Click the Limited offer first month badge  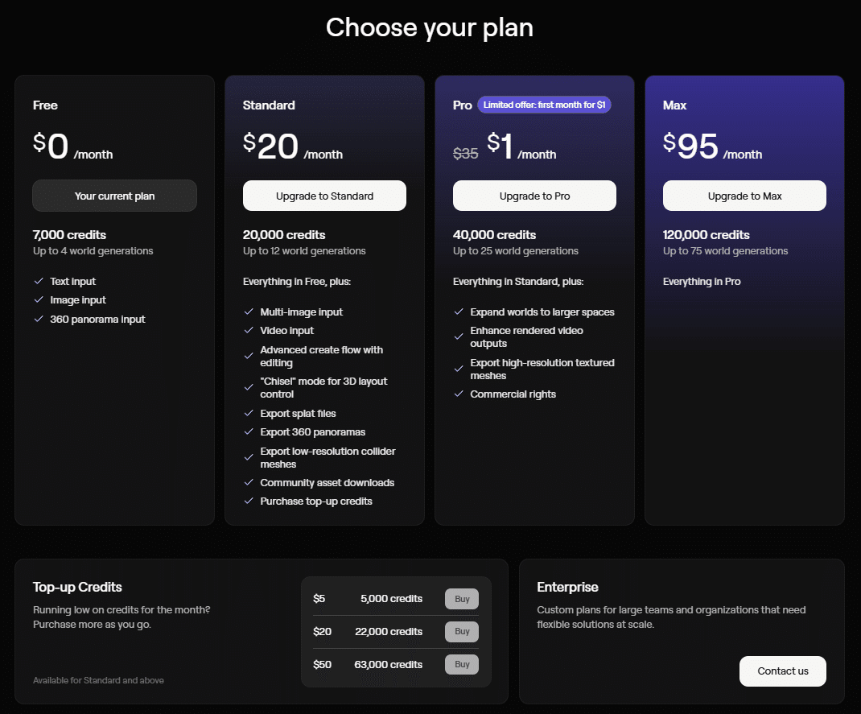[544, 105]
